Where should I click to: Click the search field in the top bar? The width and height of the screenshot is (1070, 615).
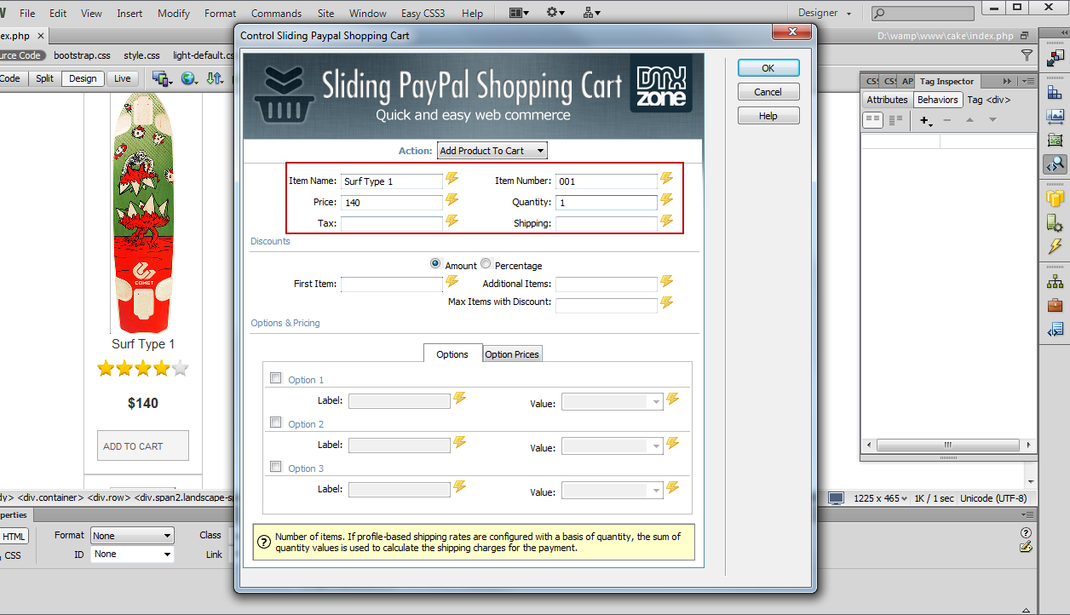point(923,13)
